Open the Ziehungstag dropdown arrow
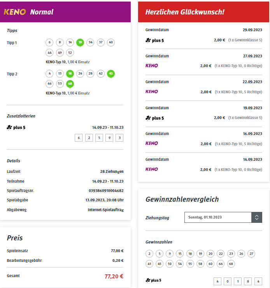The image size is (270, 288). 257,217
